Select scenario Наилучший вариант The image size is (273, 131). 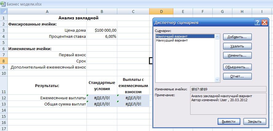[185, 36]
